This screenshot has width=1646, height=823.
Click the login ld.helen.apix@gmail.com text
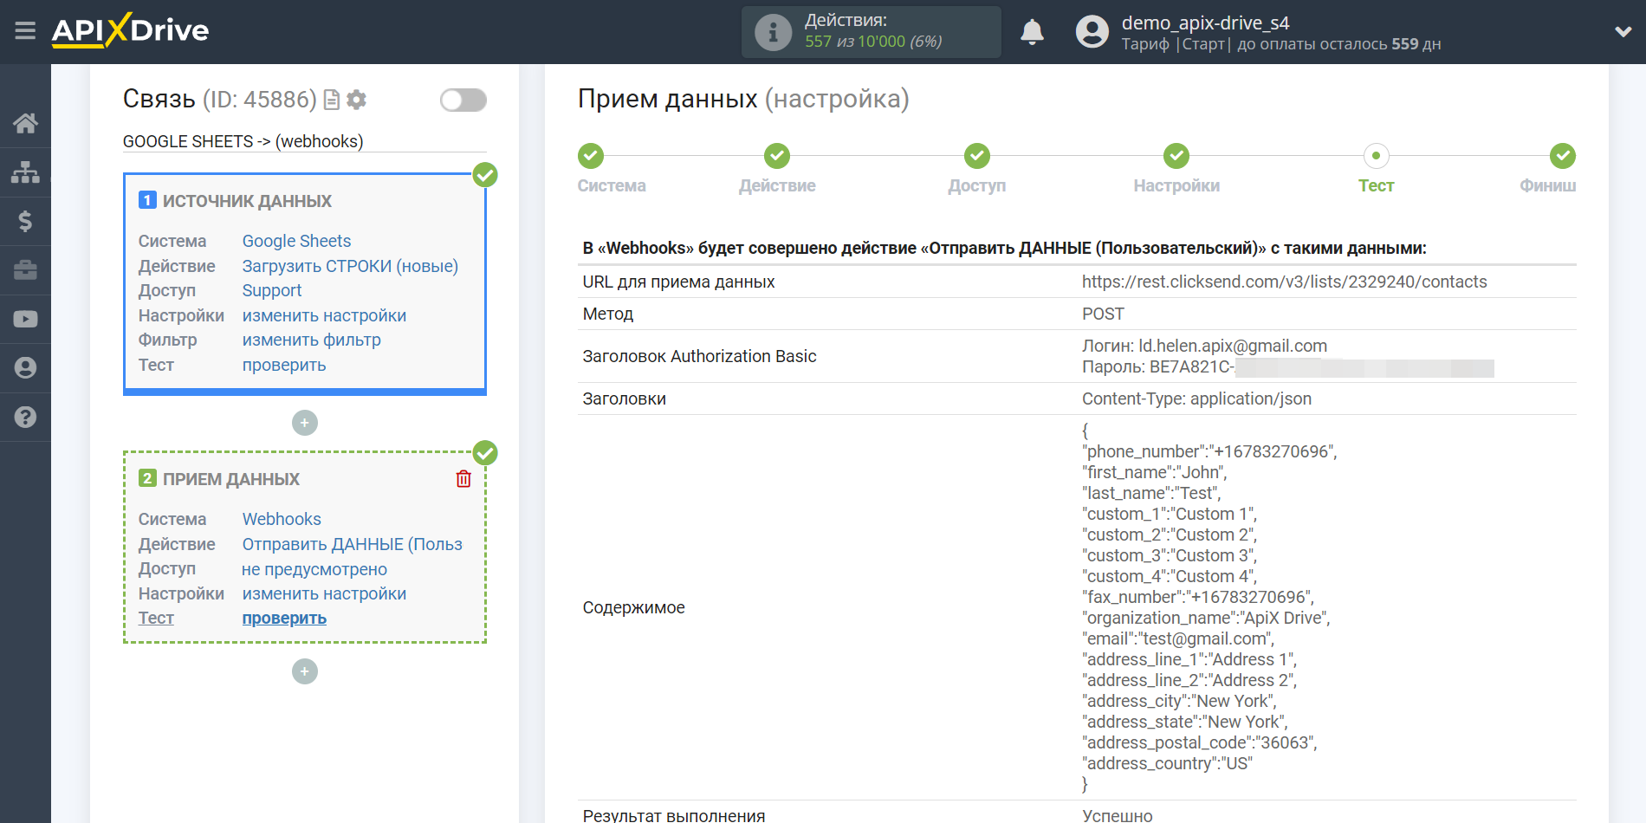[x=1232, y=346]
